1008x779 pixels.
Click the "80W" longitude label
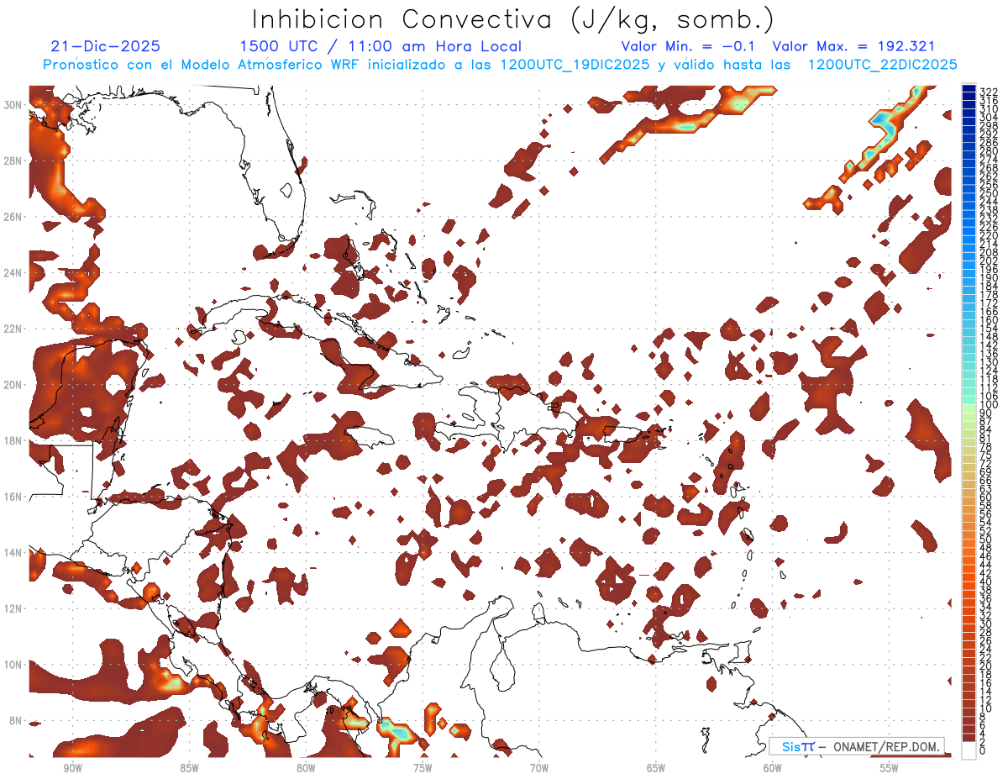(306, 768)
